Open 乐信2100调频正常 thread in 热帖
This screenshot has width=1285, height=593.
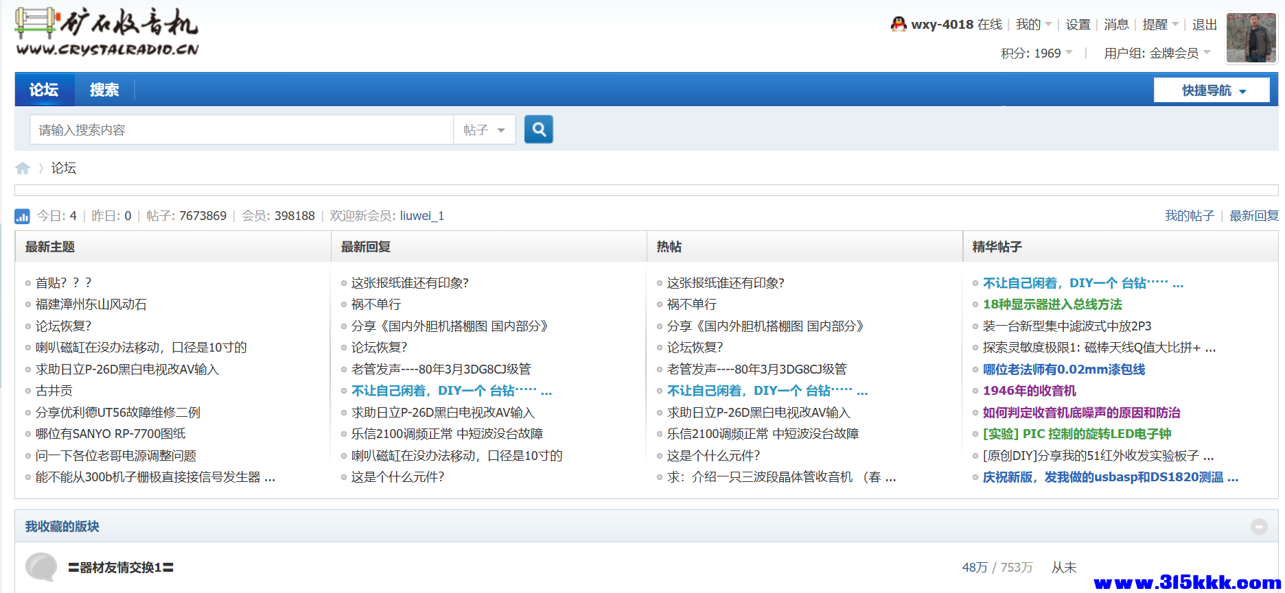click(763, 434)
